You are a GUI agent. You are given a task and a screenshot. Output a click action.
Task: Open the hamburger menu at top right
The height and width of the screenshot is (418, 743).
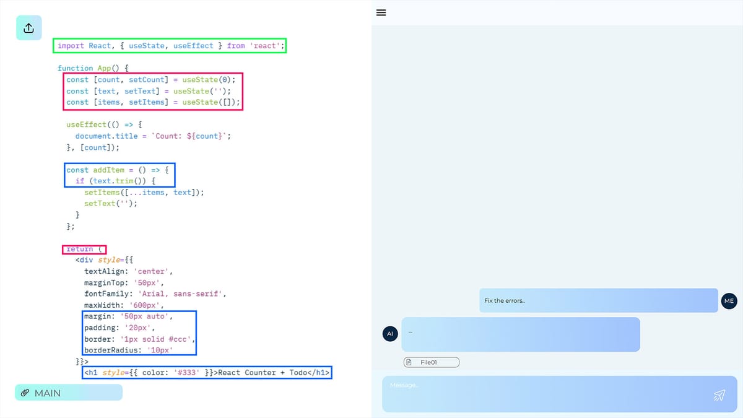click(x=381, y=12)
